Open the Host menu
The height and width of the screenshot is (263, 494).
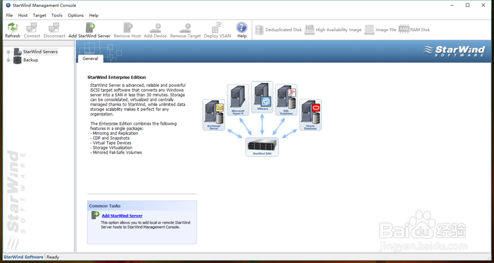23,15
